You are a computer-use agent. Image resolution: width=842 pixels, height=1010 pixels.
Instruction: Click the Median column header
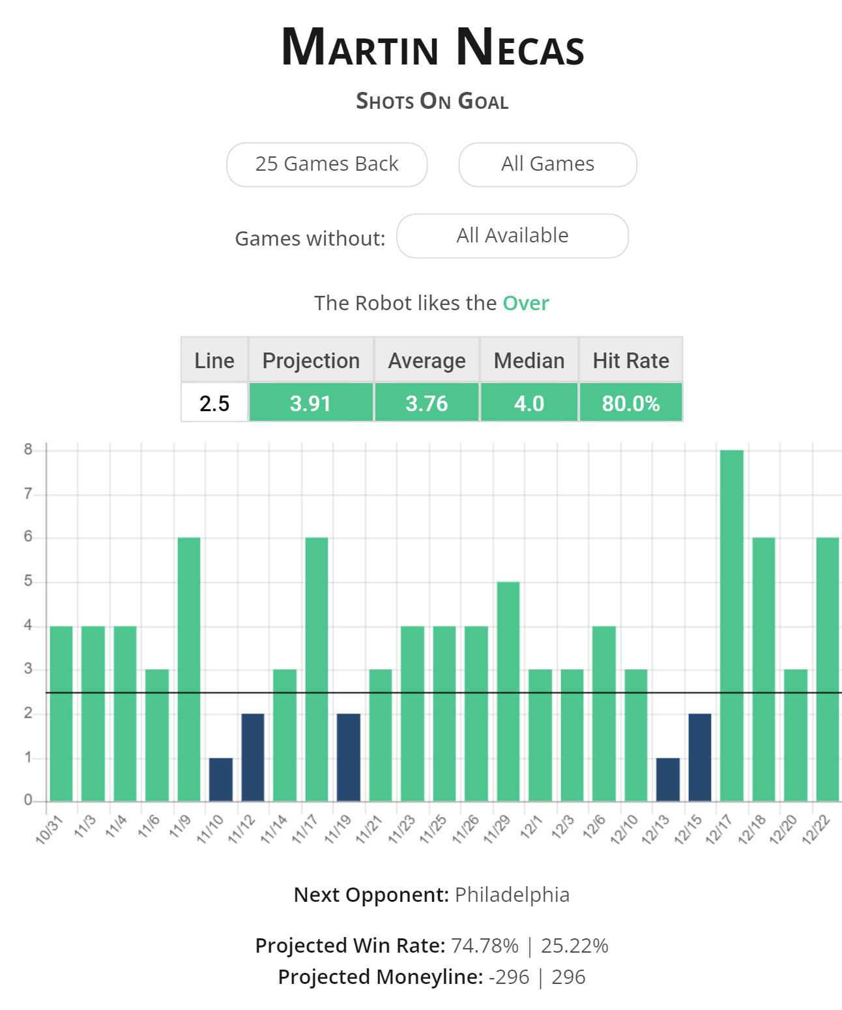click(529, 360)
